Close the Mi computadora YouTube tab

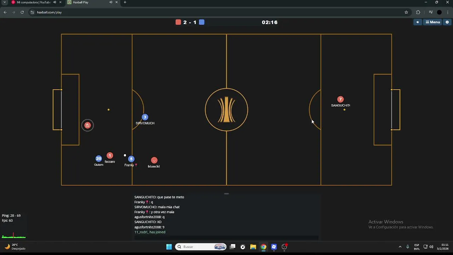(x=60, y=2)
